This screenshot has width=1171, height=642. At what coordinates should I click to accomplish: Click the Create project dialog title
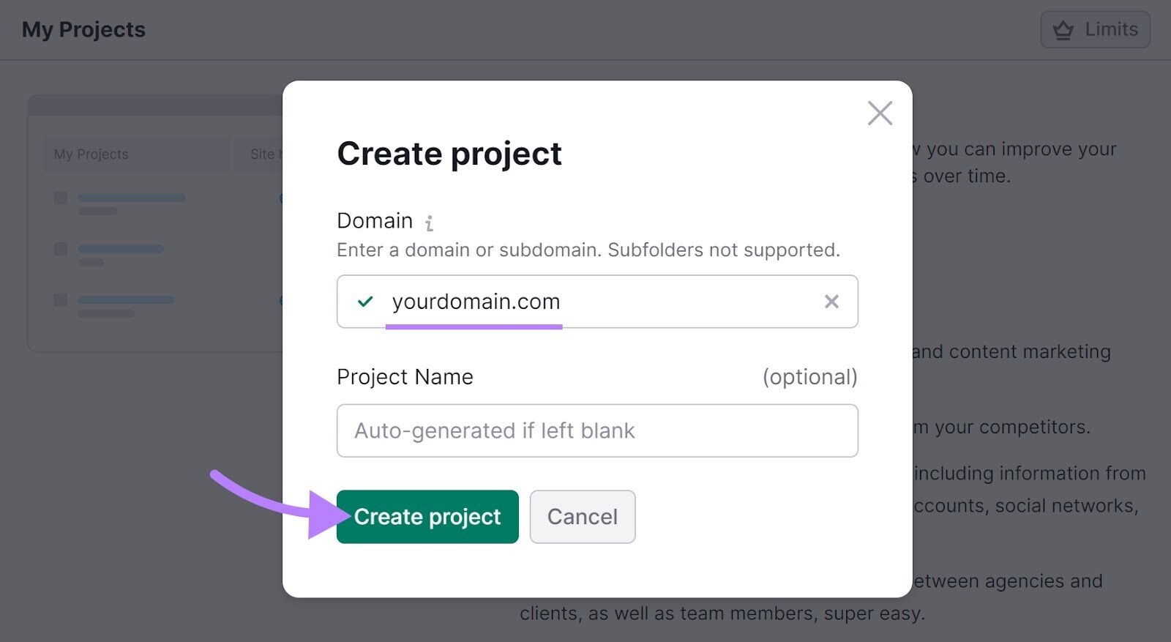click(x=449, y=154)
